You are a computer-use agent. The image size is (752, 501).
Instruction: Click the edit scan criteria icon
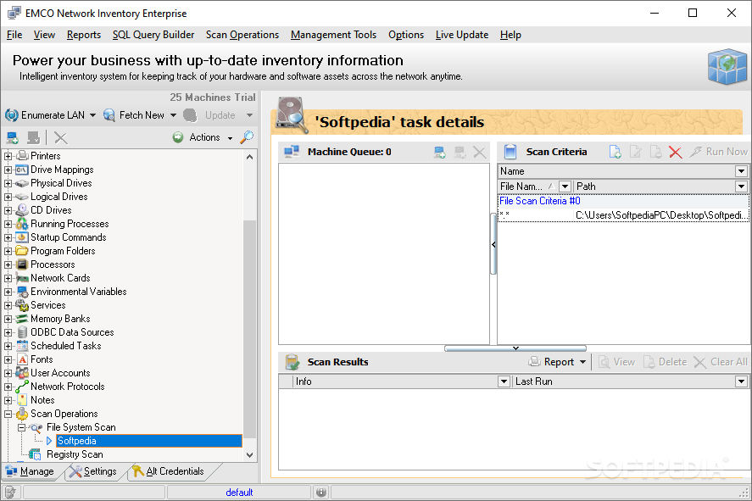click(636, 152)
